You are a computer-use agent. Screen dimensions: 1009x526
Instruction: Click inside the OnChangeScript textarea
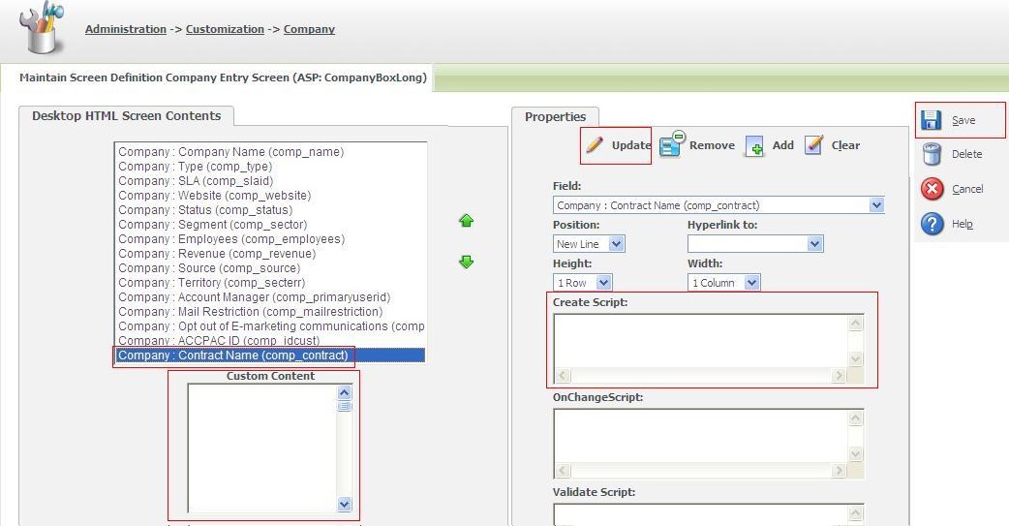pyautogui.click(x=700, y=436)
